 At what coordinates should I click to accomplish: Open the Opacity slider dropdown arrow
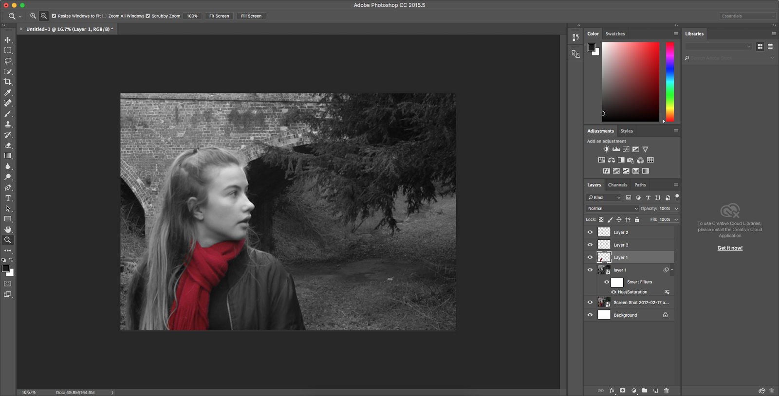(676, 209)
